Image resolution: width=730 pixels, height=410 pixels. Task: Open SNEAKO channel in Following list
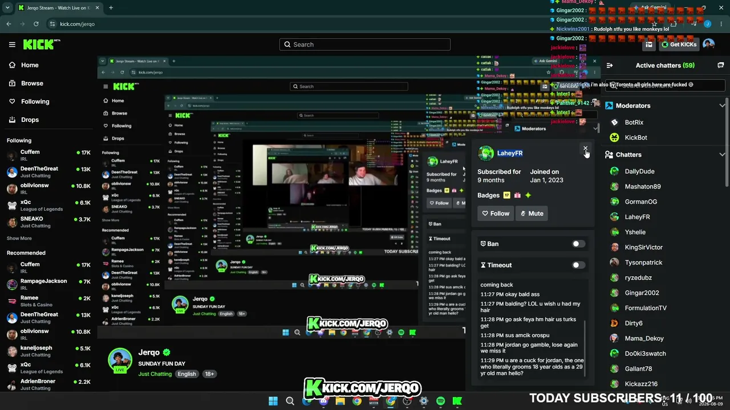(x=48, y=222)
